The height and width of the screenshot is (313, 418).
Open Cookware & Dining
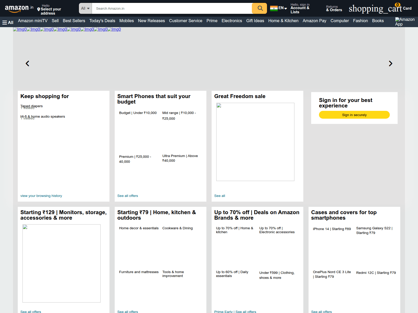(x=177, y=228)
